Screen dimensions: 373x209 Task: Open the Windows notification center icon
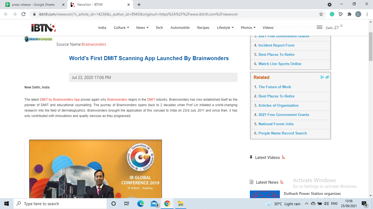coord(364,204)
